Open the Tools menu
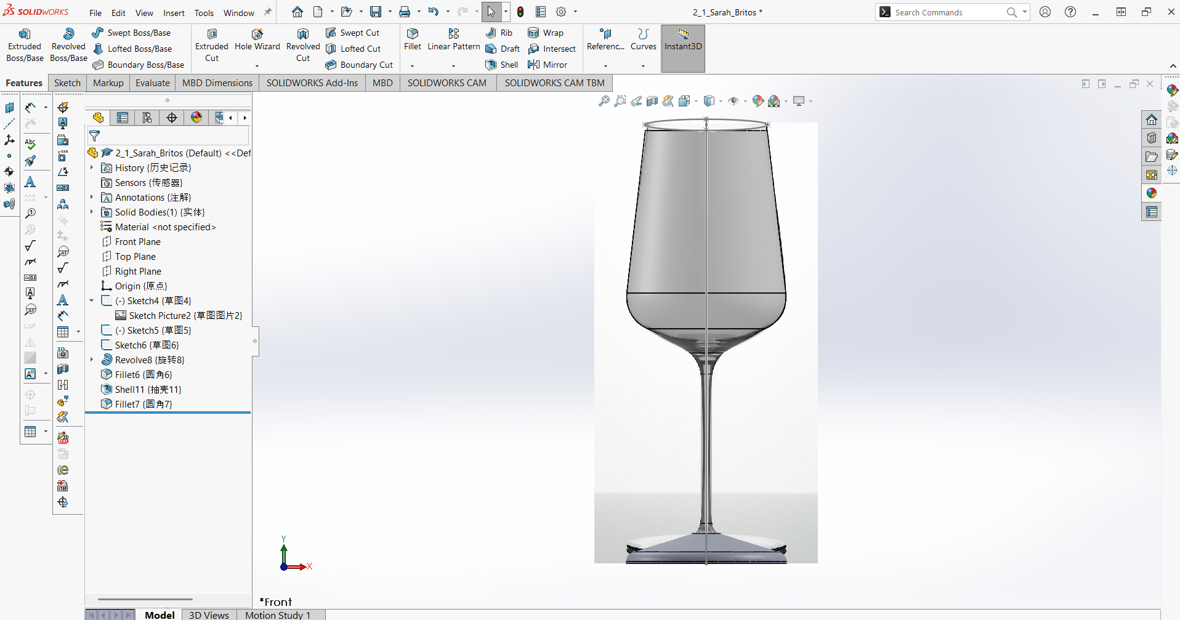1180x620 pixels. point(204,12)
